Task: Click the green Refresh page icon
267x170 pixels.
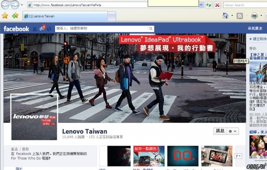Action: coord(209,5)
